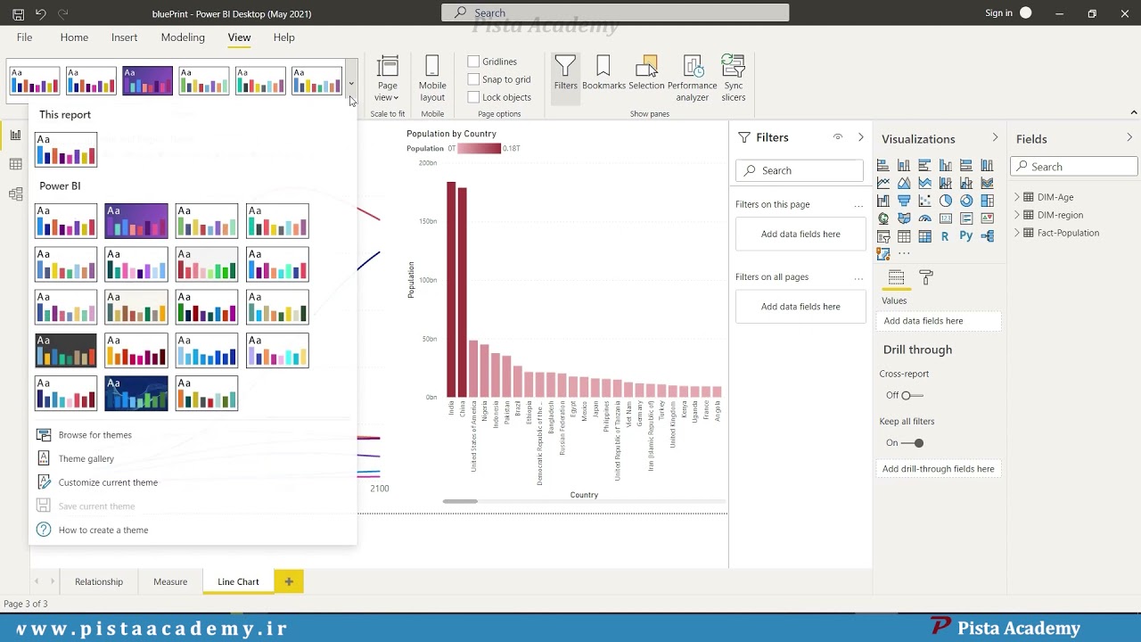Click the Fields pane search box

tap(1074, 167)
